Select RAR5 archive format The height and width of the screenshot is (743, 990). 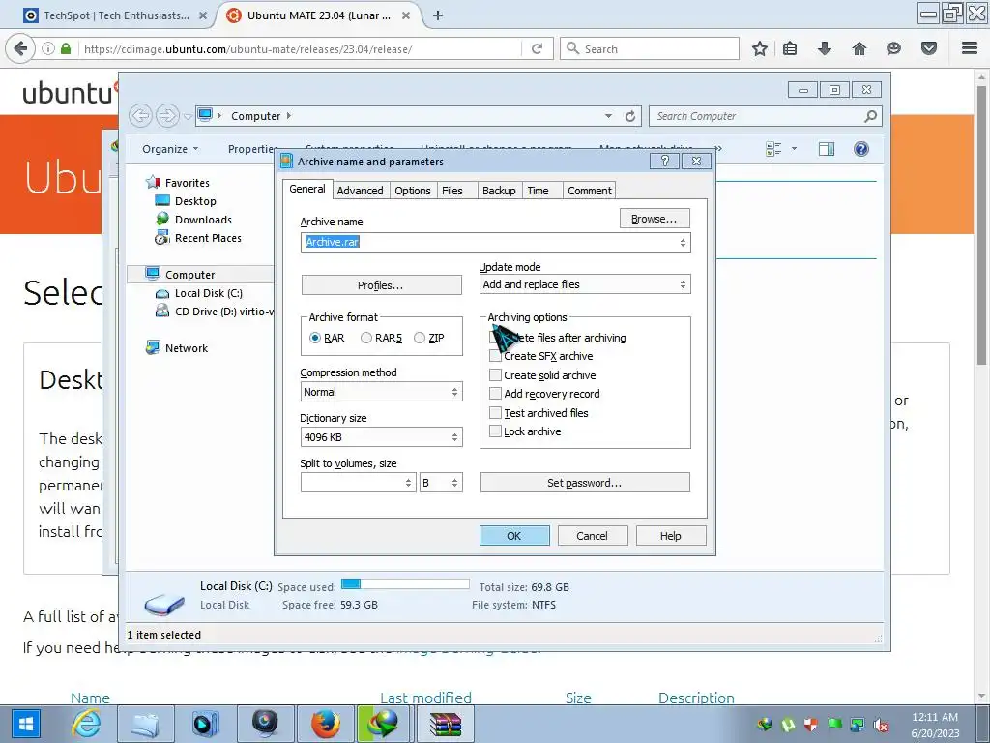tap(381, 338)
